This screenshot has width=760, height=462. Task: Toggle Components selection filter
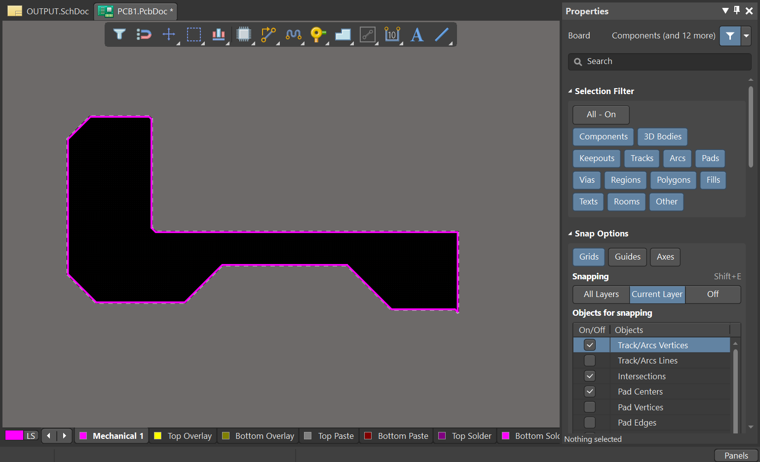click(604, 137)
